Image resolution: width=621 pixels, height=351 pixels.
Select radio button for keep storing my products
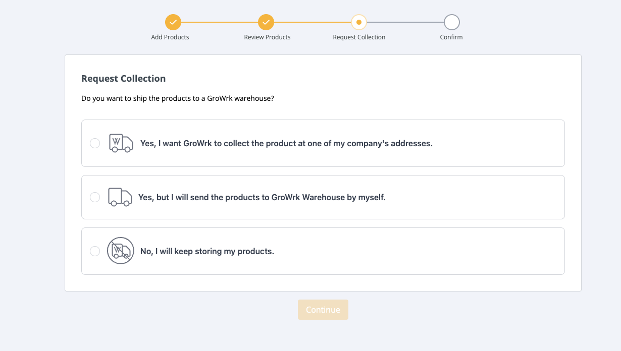tap(95, 251)
